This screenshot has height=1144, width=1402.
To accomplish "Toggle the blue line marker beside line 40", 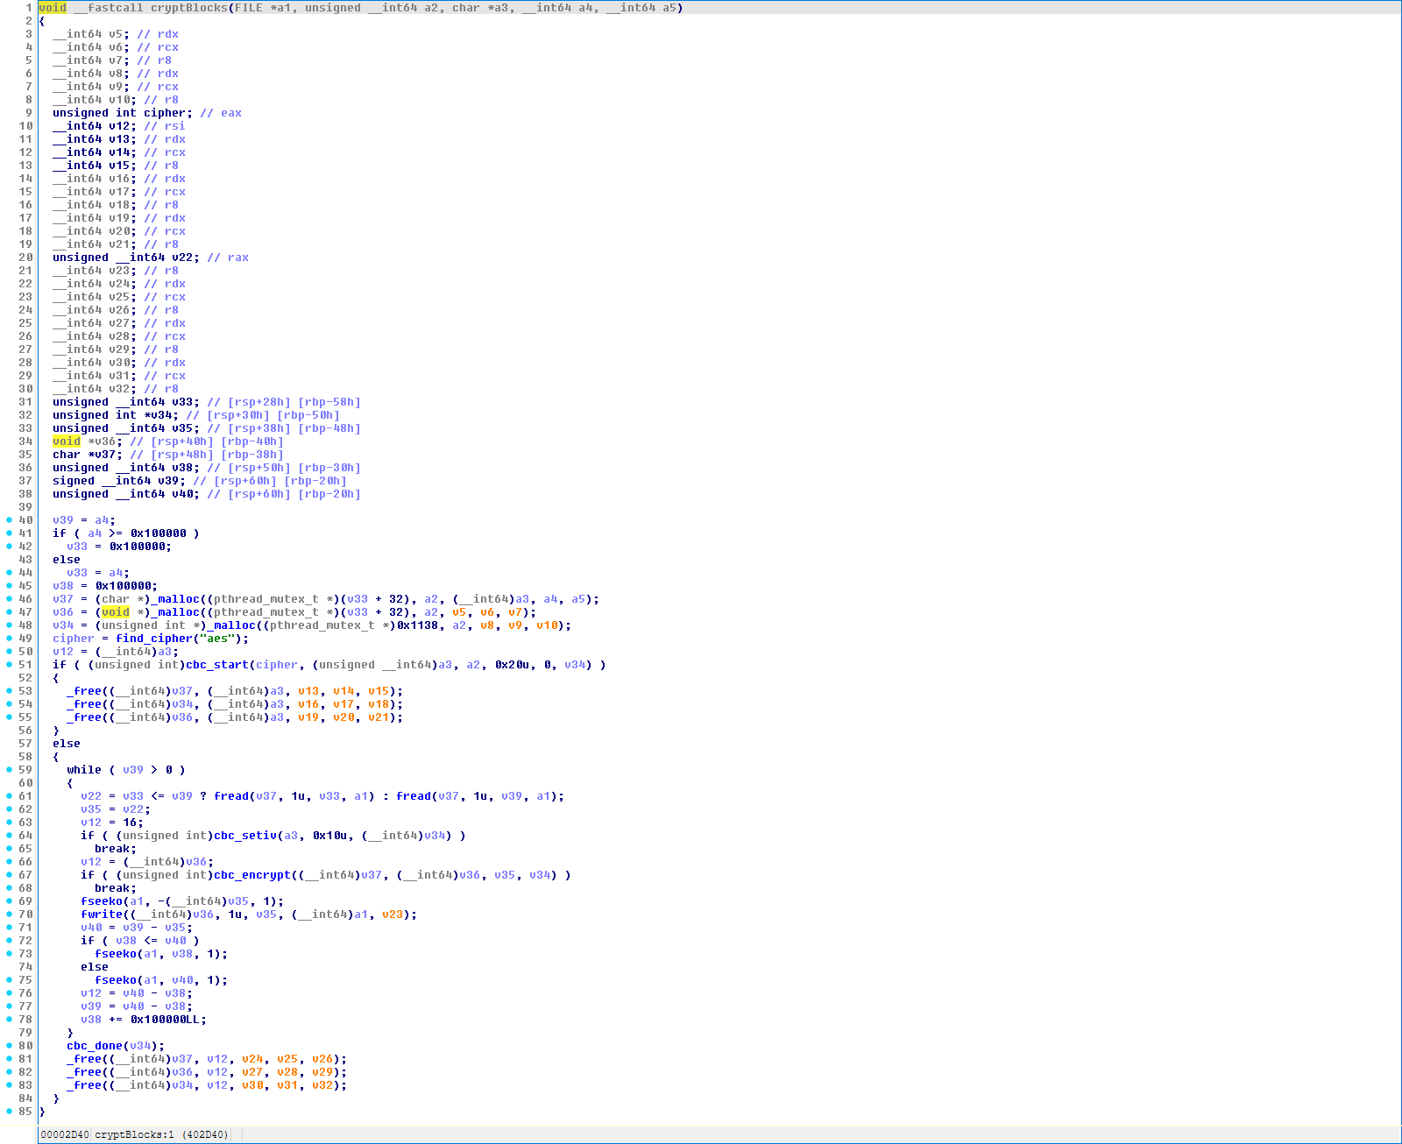I will pos(7,519).
